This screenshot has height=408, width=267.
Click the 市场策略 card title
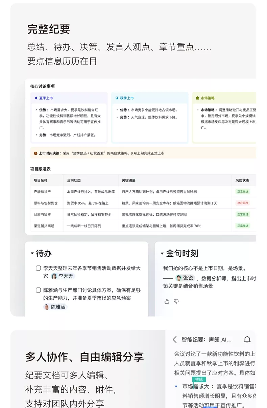[x=208, y=98]
